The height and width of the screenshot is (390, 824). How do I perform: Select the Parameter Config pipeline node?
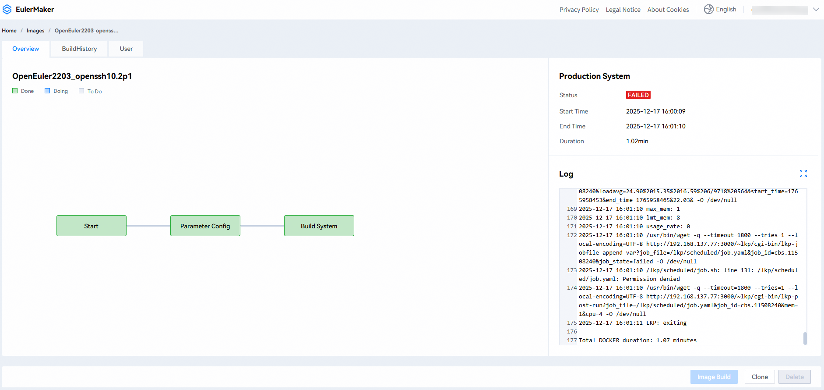pos(205,226)
